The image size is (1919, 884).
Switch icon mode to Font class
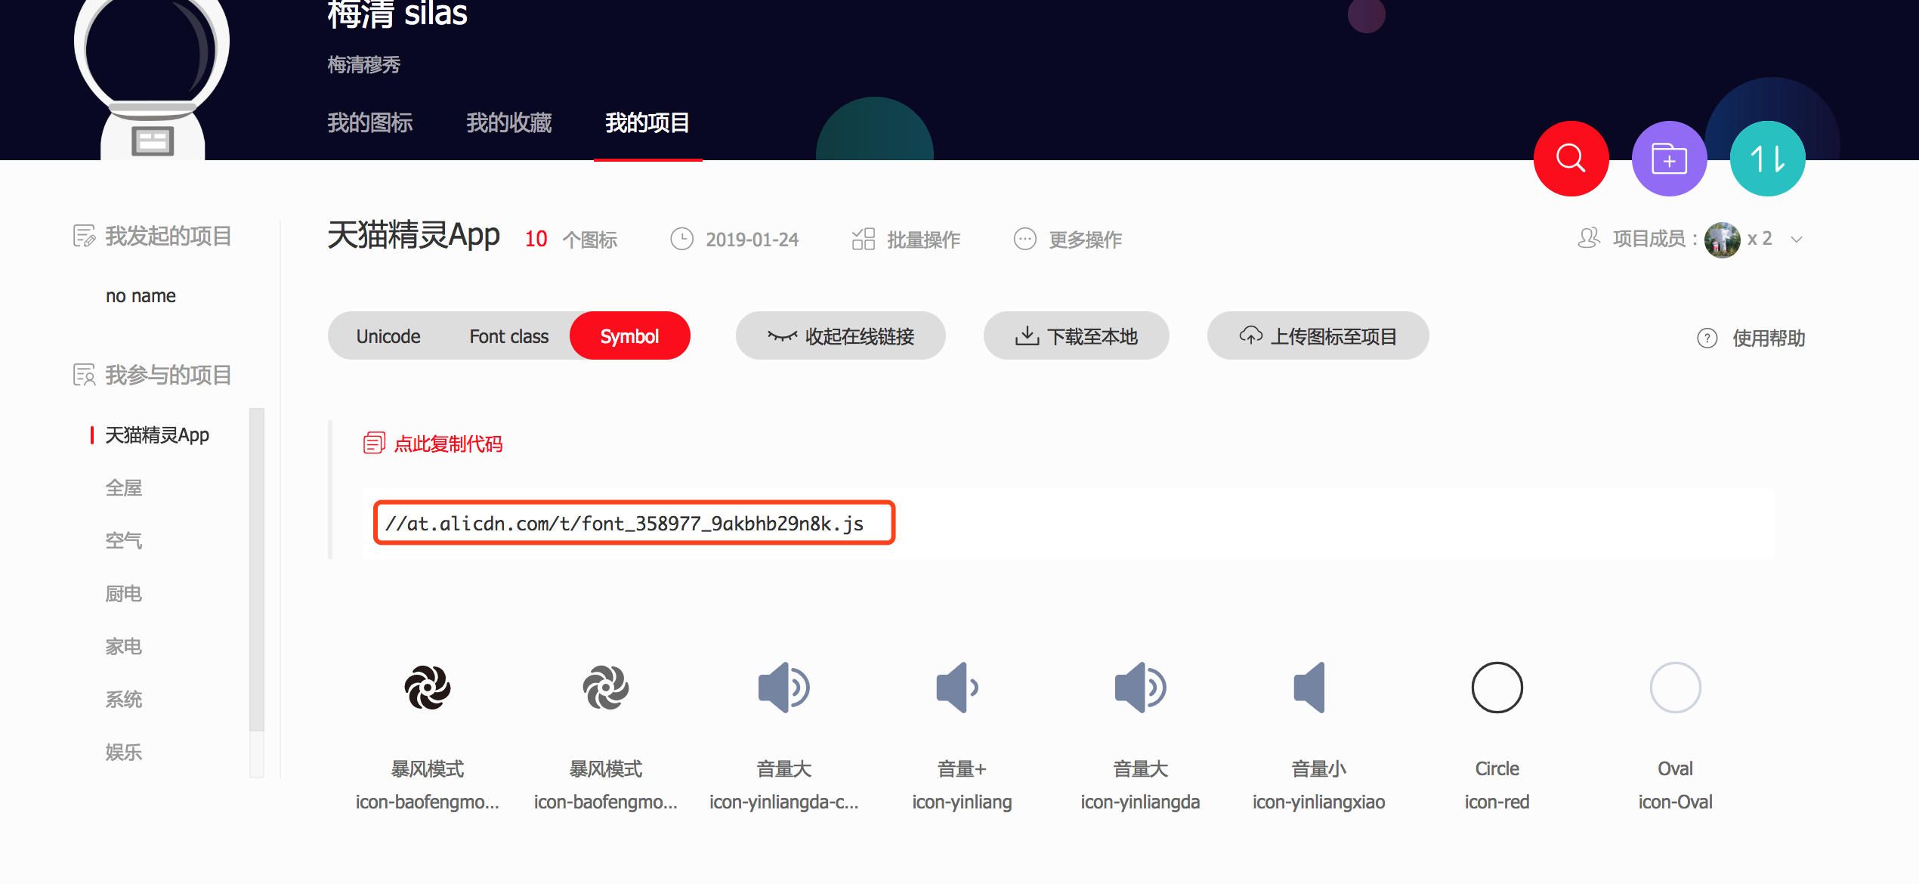pyautogui.click(x=508, y=336)
